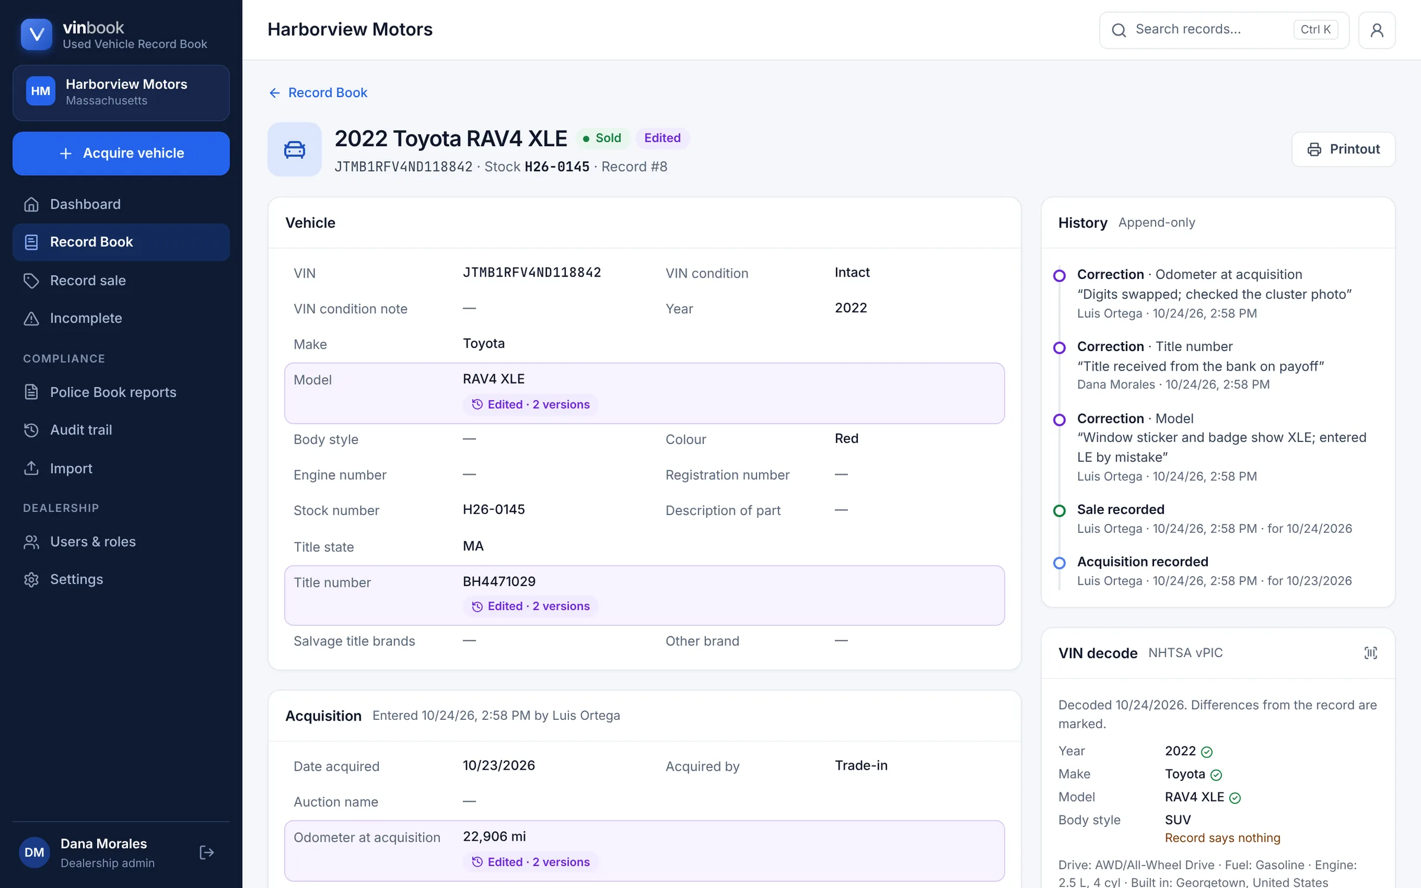Viewport: 1421px width, 888px height.
Task: Click the vinbook logo icon
Action: (x=37, y=34)
